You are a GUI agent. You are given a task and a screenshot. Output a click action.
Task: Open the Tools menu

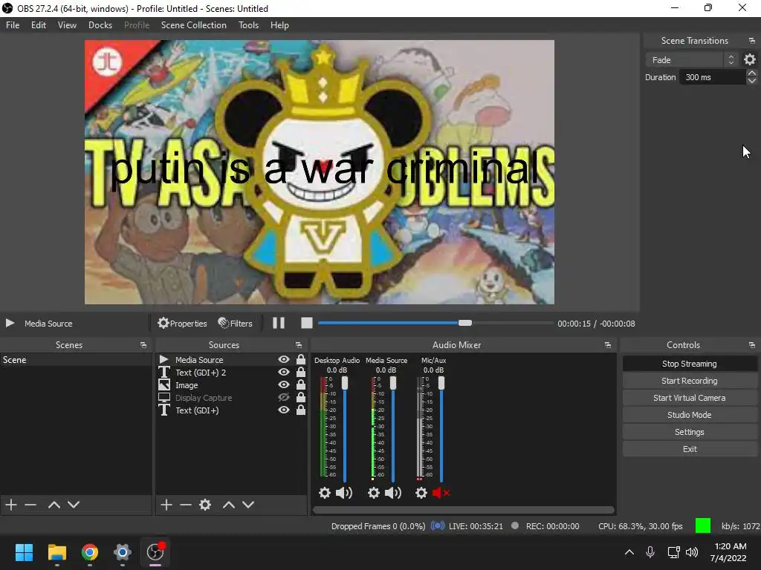pos(248,25)
